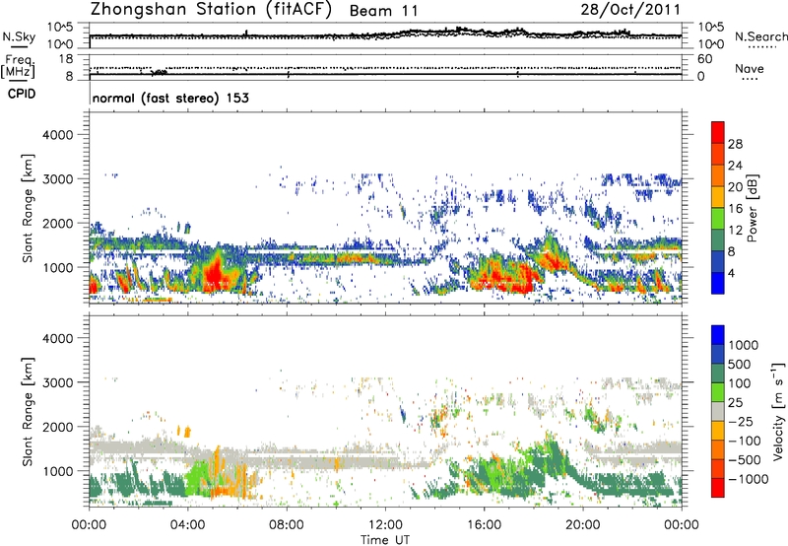Image resolution: width=788 pixels, height=546 pixels.
Task: Click the 'Power [dB]' color bar title
Action: (753, 208)
